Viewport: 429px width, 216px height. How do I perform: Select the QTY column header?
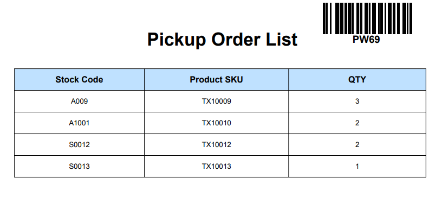pos(357,79)
